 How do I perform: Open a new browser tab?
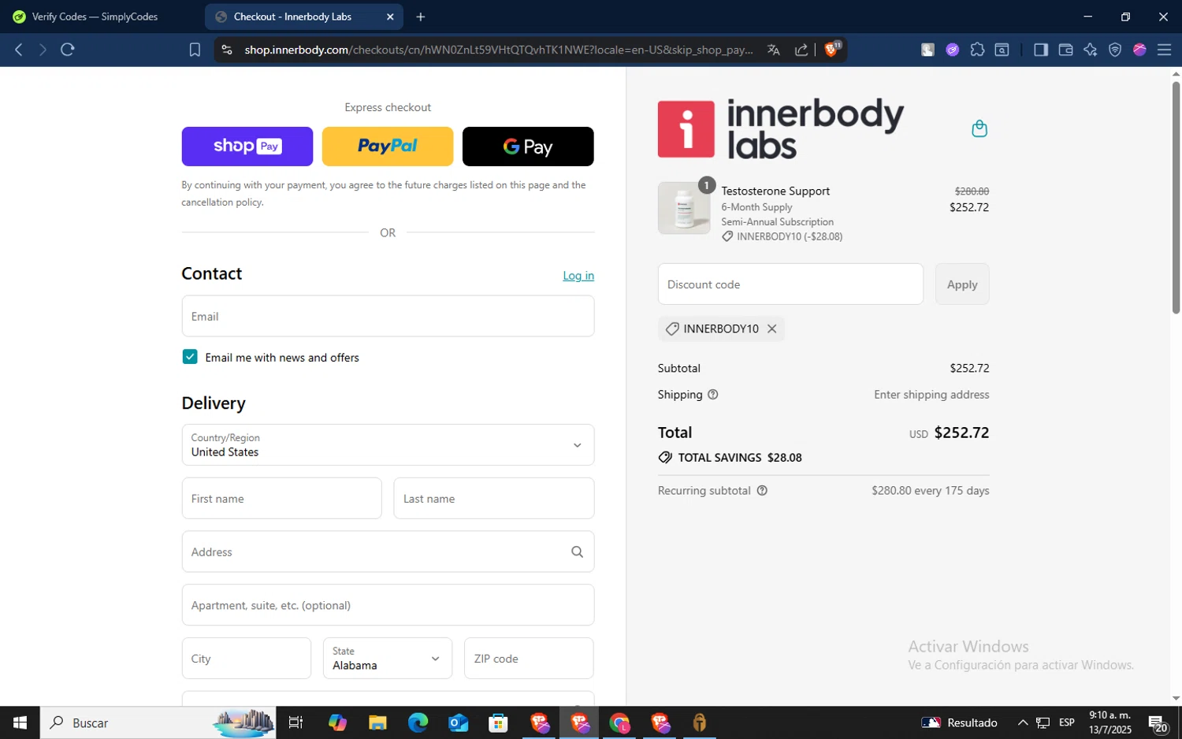[421, 17]
